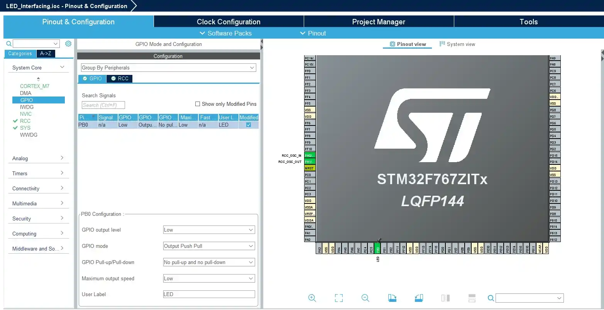The height and width of the screenshot is (310, 604).
Task: Select the GPIO configuration tab
Action: pos(92,78)
